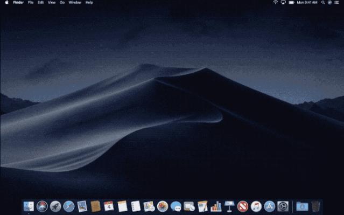Open the Calendar app in Dock
This screenshot has width=344, height=215.
pos(109,206)
